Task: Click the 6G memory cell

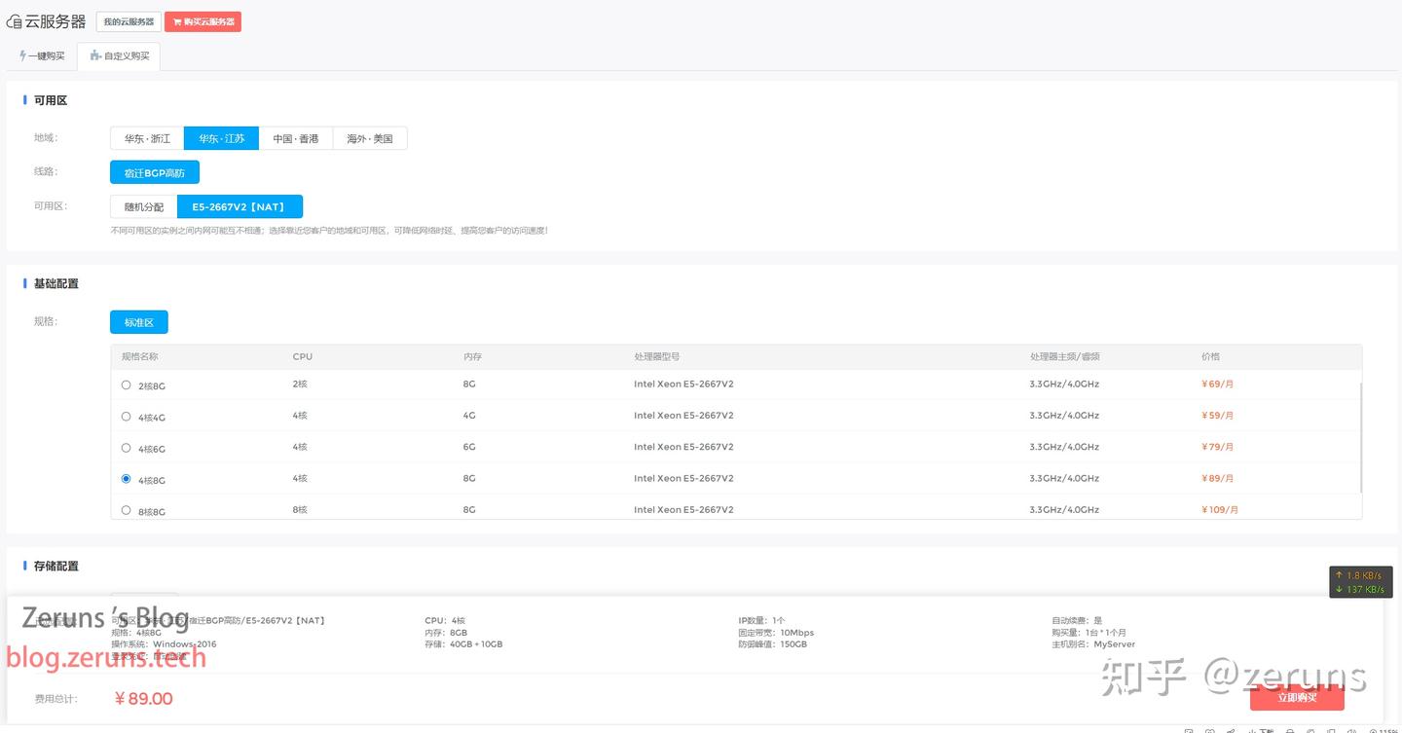Action: pos(469,447)
